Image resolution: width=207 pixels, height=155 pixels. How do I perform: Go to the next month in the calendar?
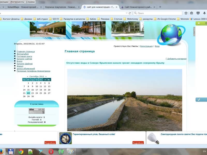pyautogui.click(x=46, y=76)
